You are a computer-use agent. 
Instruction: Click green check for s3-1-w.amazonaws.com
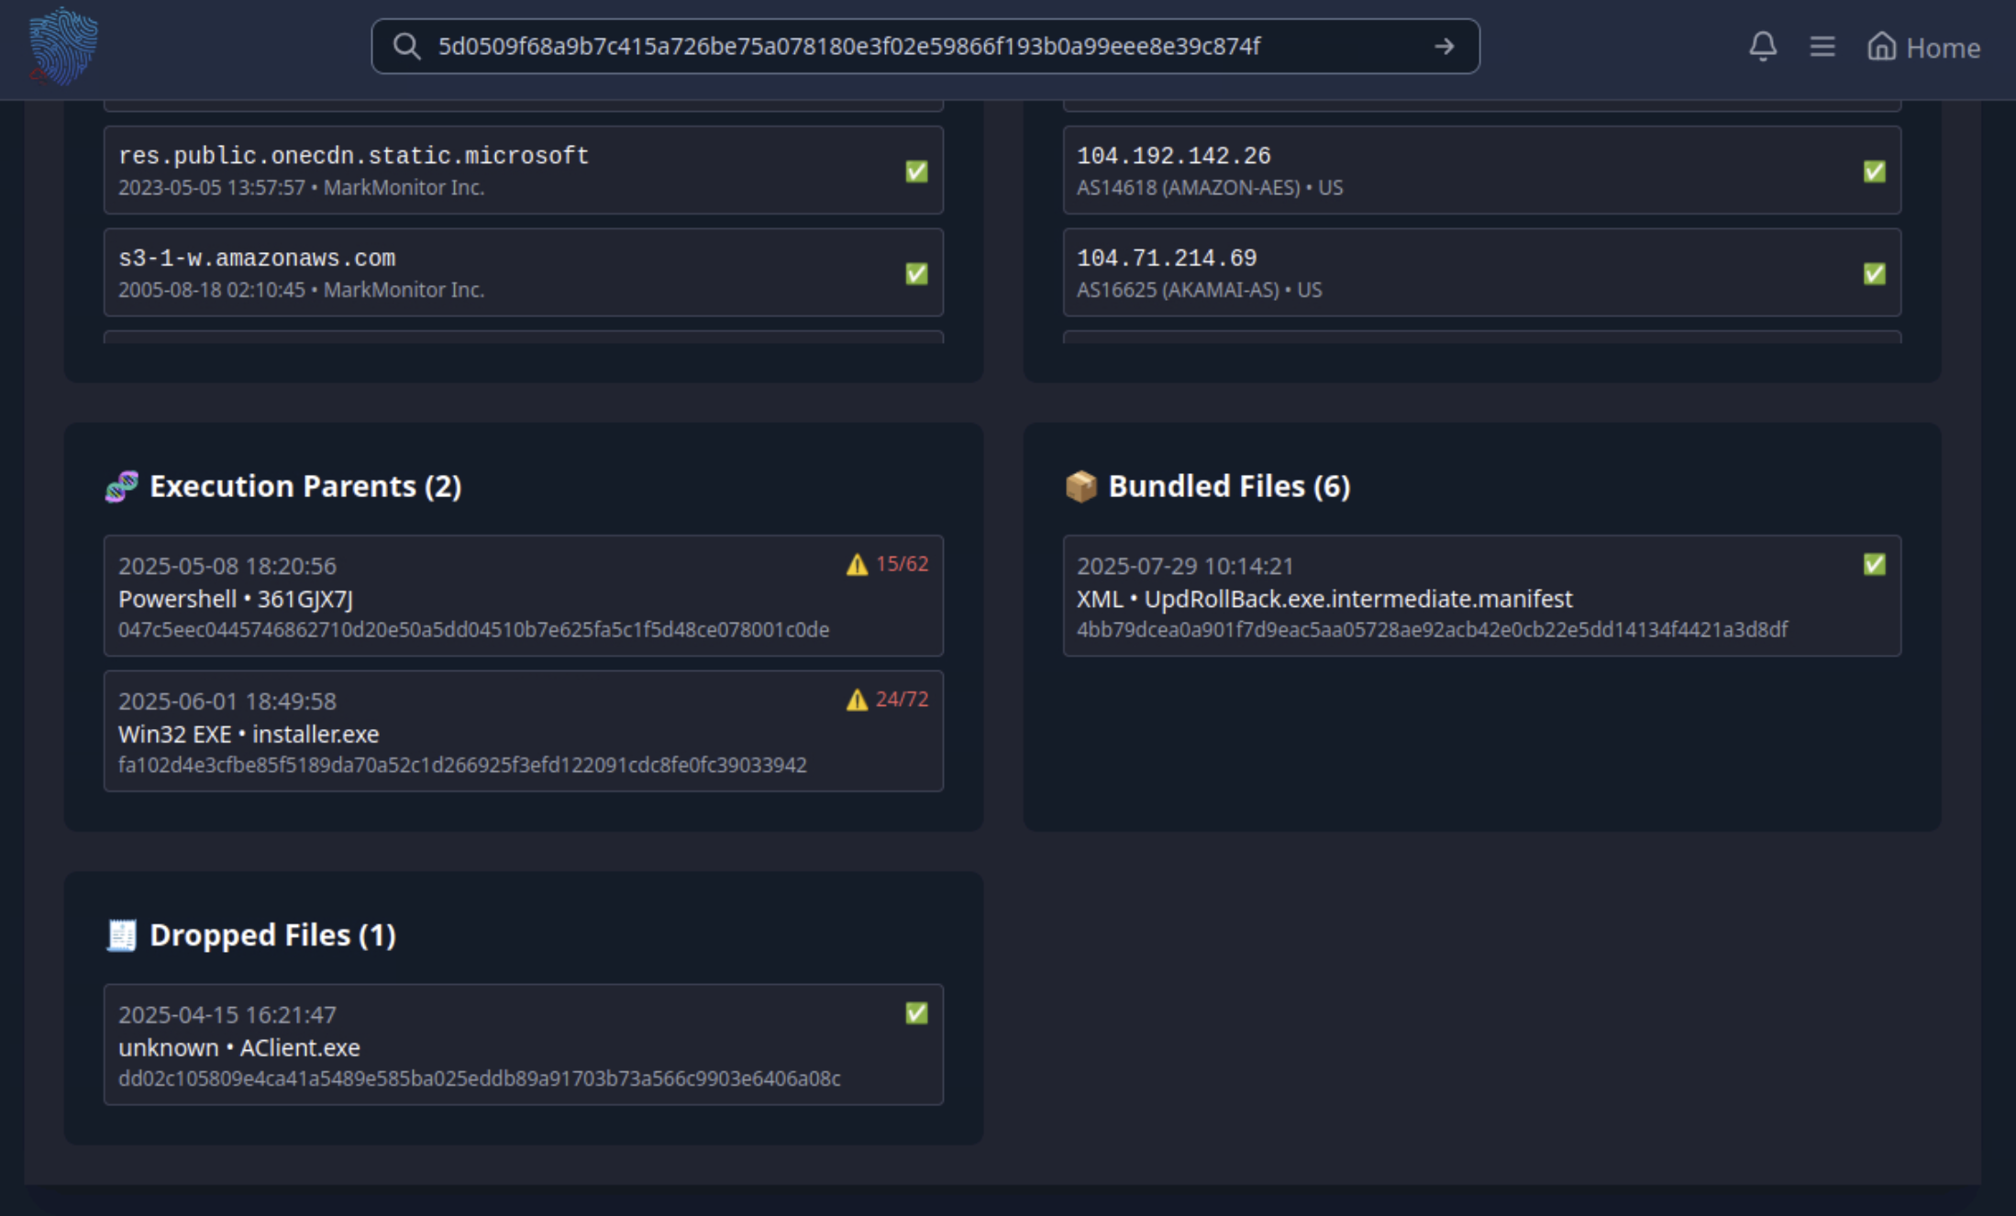point(915,273)
